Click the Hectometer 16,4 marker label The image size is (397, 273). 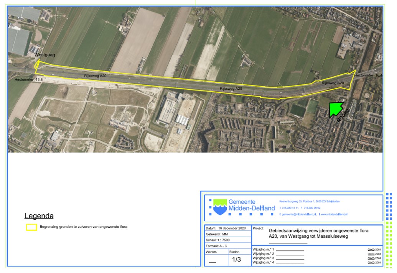[368, 76]
